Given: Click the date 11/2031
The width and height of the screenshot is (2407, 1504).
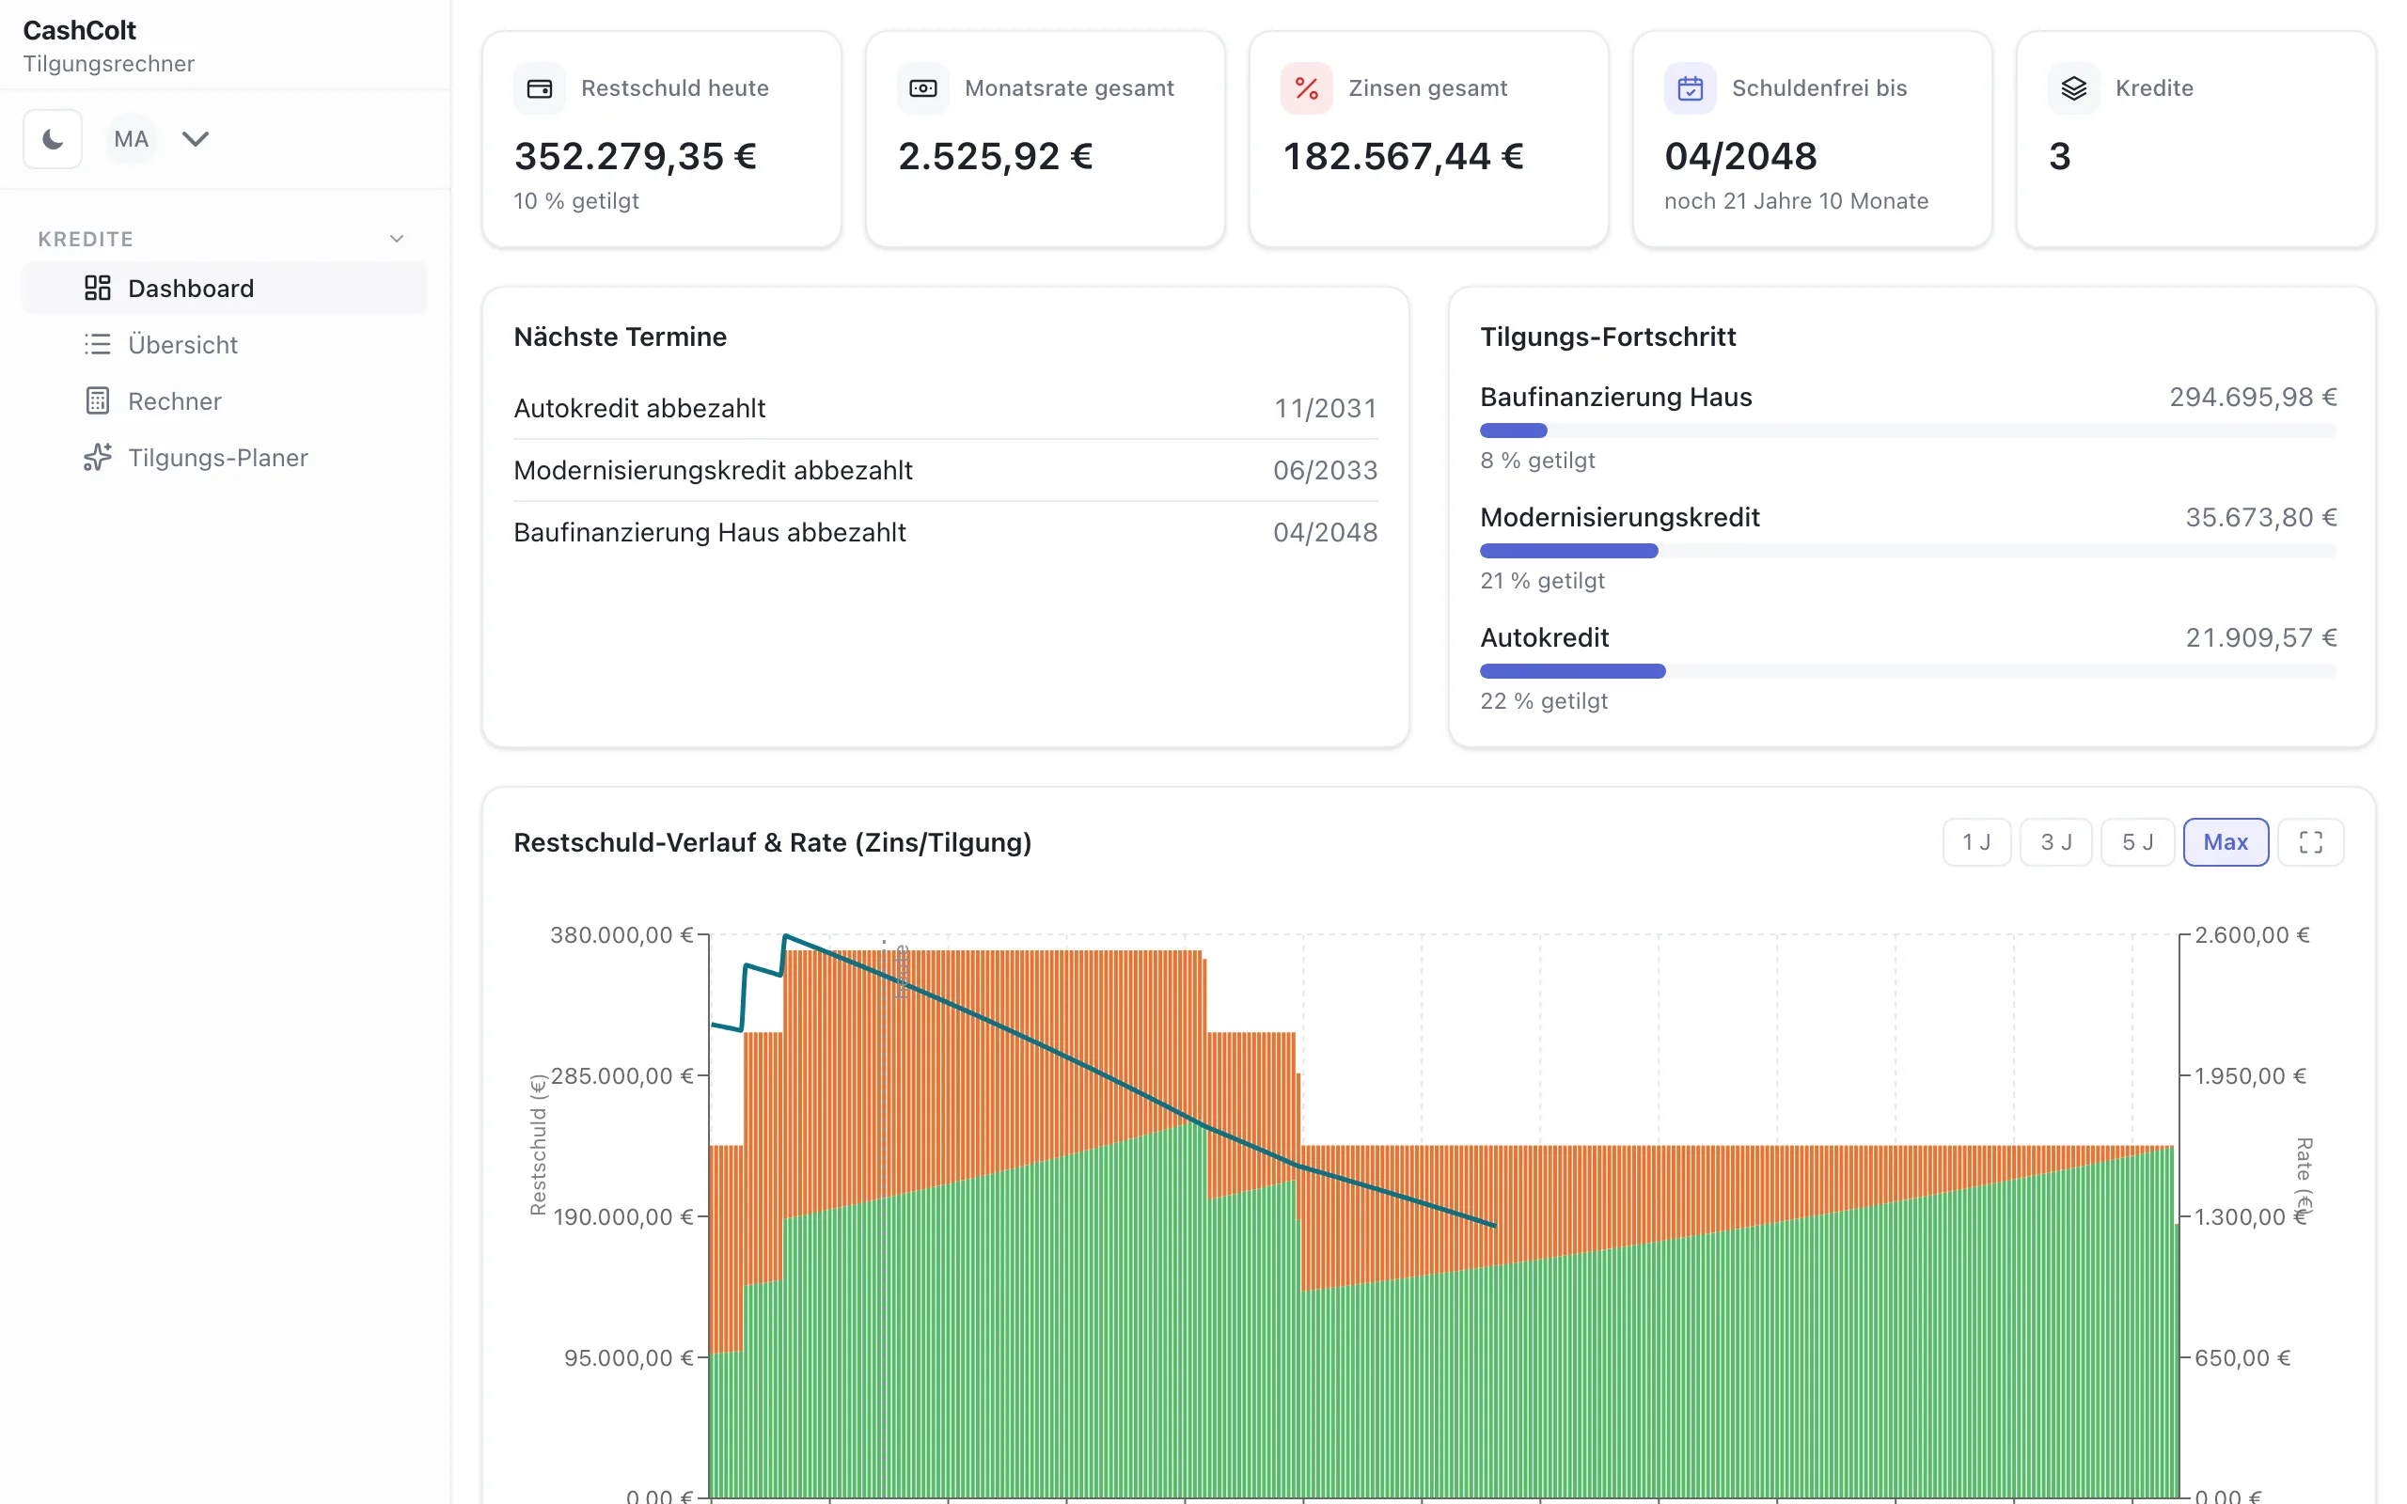Looking at the screenshot, I should tap(1326, 409).
